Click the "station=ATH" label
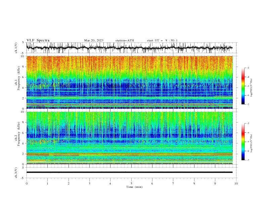The height and width of the screenshot is (206, 266). pyautogui.click(x=125, y=40)
